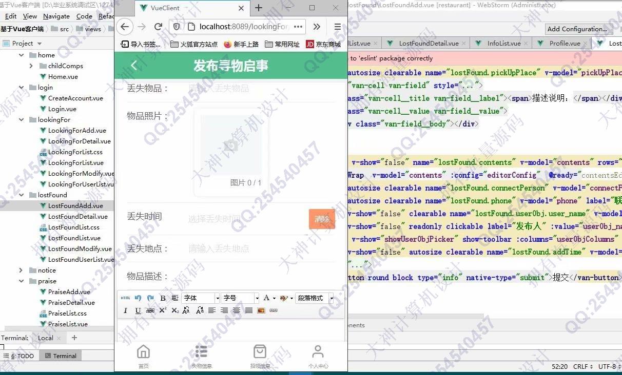Viewport: 622px width, 375px height.
Task: Collapse the lostFound folder in the Project tree
Action: tap(21, 195)
